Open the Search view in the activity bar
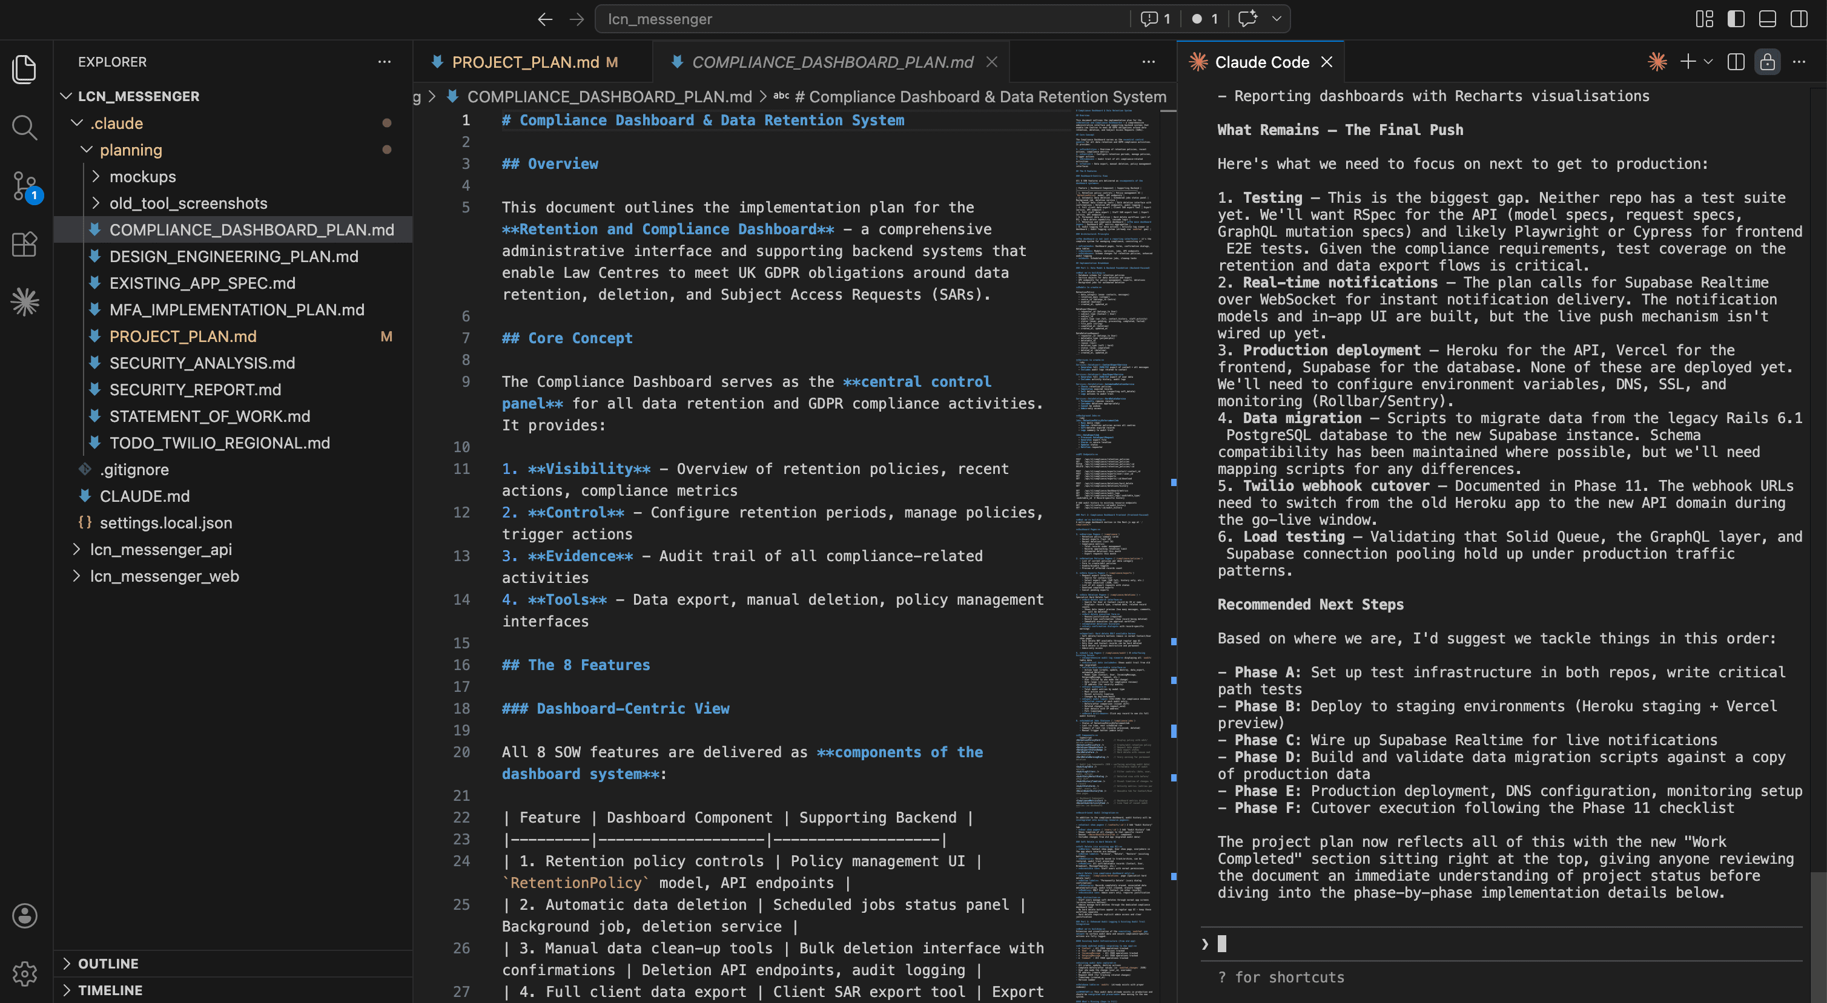 25,128
